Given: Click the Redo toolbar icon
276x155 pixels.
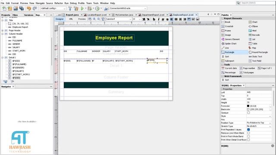Looking at the screenshot, I should [34, 8].
